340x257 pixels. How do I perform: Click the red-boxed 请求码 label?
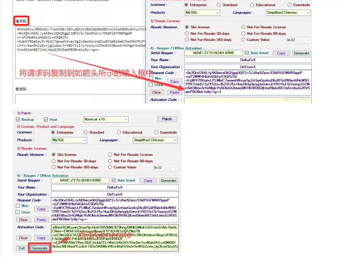(x=21, y=21)
